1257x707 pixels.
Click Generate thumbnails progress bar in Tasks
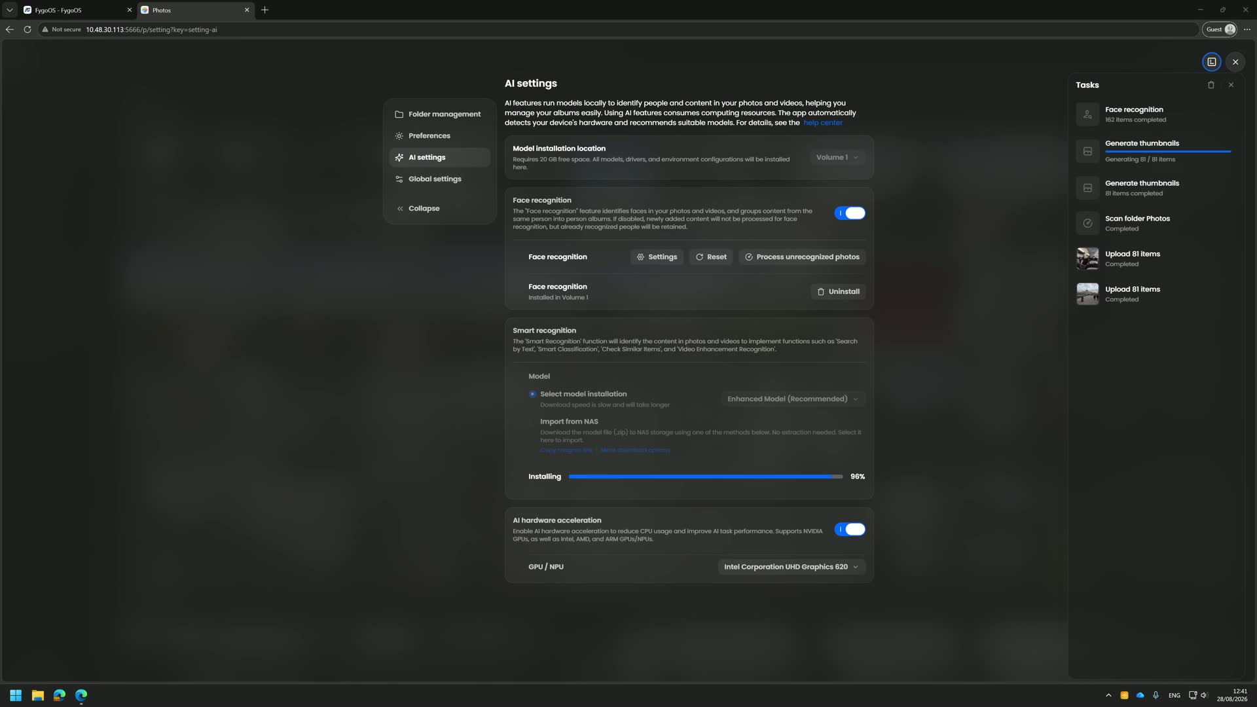(1168, 151)
